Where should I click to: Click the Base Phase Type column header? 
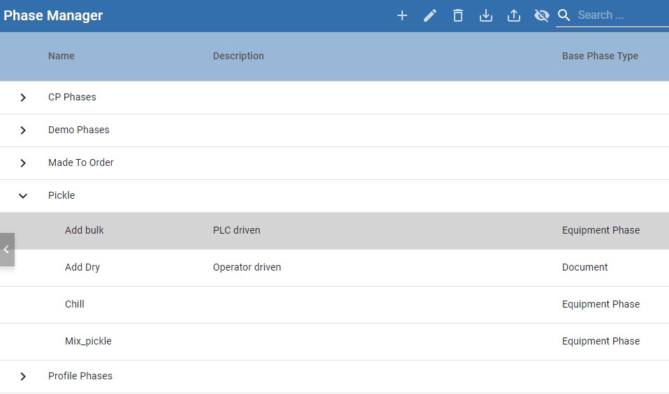click(600, 56)
